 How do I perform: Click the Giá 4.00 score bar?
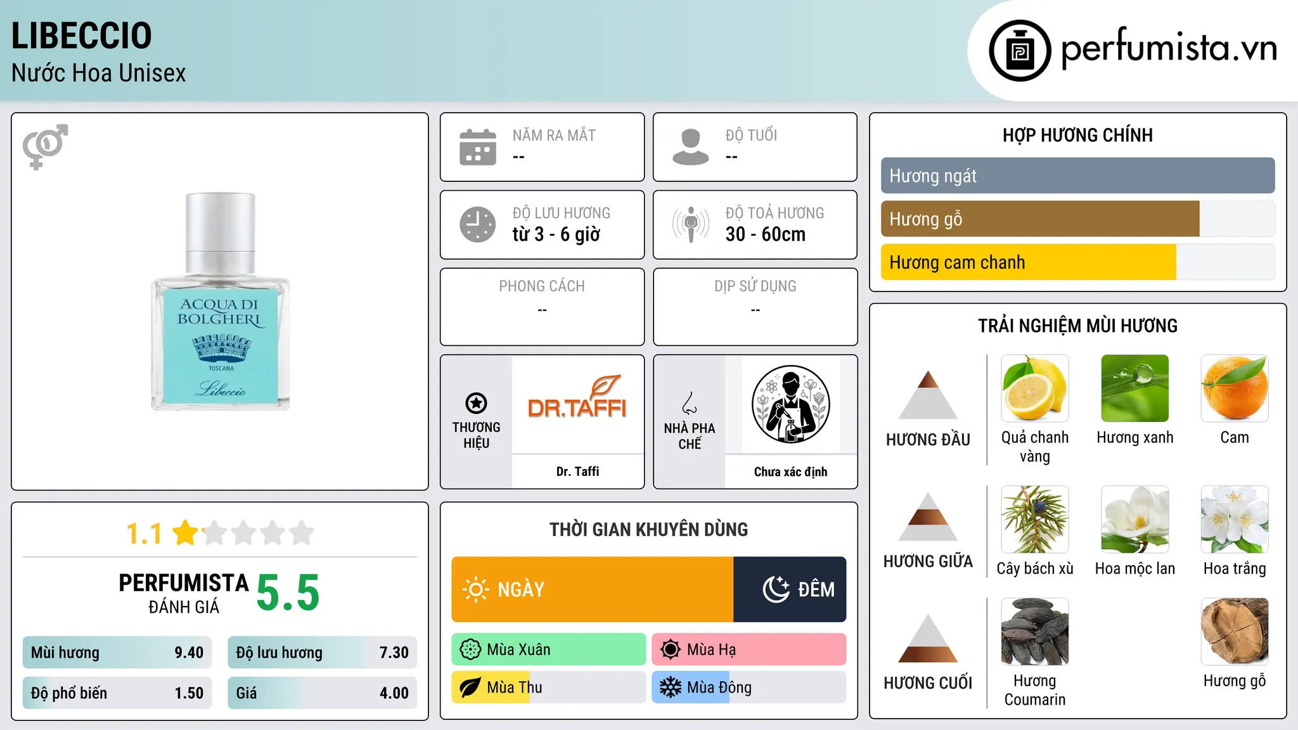click(322, 693)
